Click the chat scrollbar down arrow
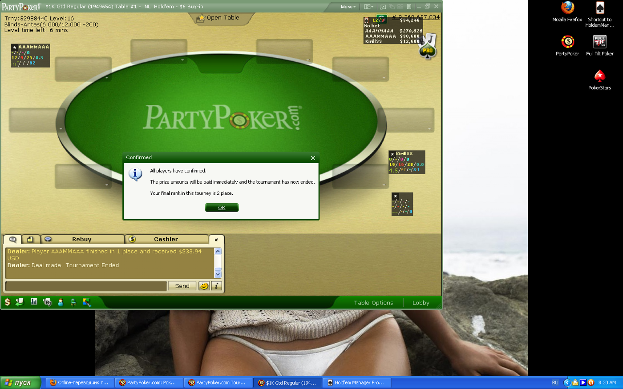The width and height of the screenshot is (623, 389). click(218, 274)
